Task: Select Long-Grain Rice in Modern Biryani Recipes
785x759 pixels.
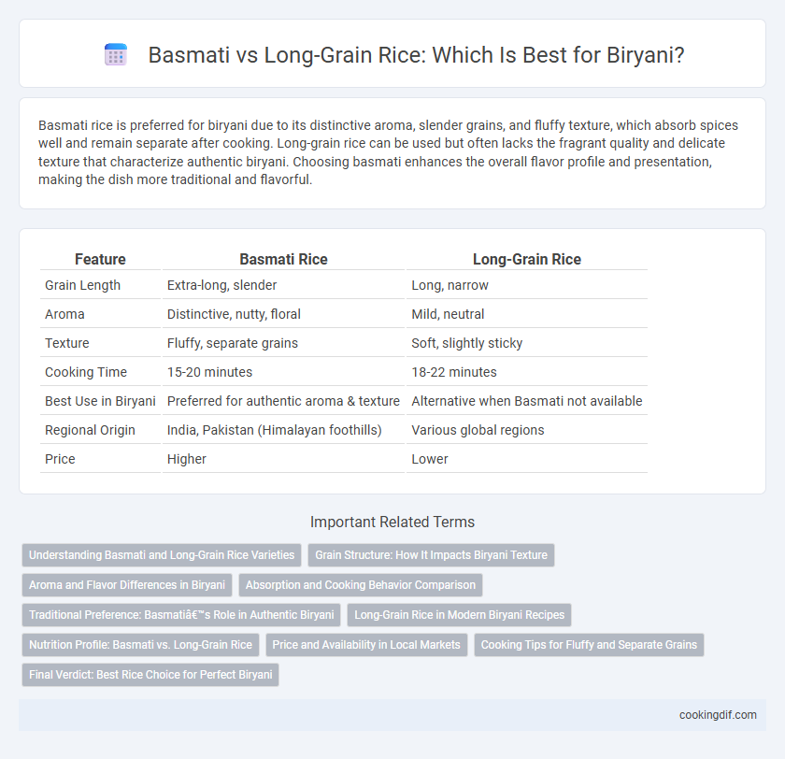Action: (459, 615)
